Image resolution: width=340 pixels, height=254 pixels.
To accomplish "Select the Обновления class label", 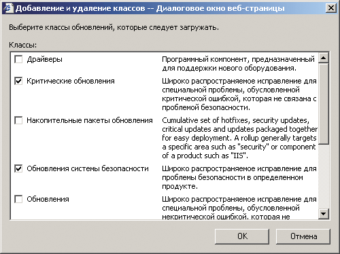I will pos(48,199).
